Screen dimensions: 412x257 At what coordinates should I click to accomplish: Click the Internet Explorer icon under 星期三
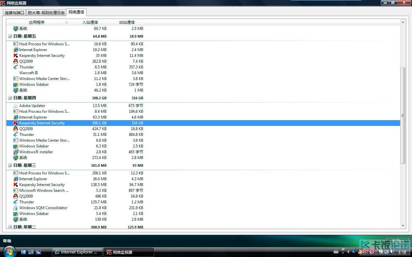pos(16,179)
